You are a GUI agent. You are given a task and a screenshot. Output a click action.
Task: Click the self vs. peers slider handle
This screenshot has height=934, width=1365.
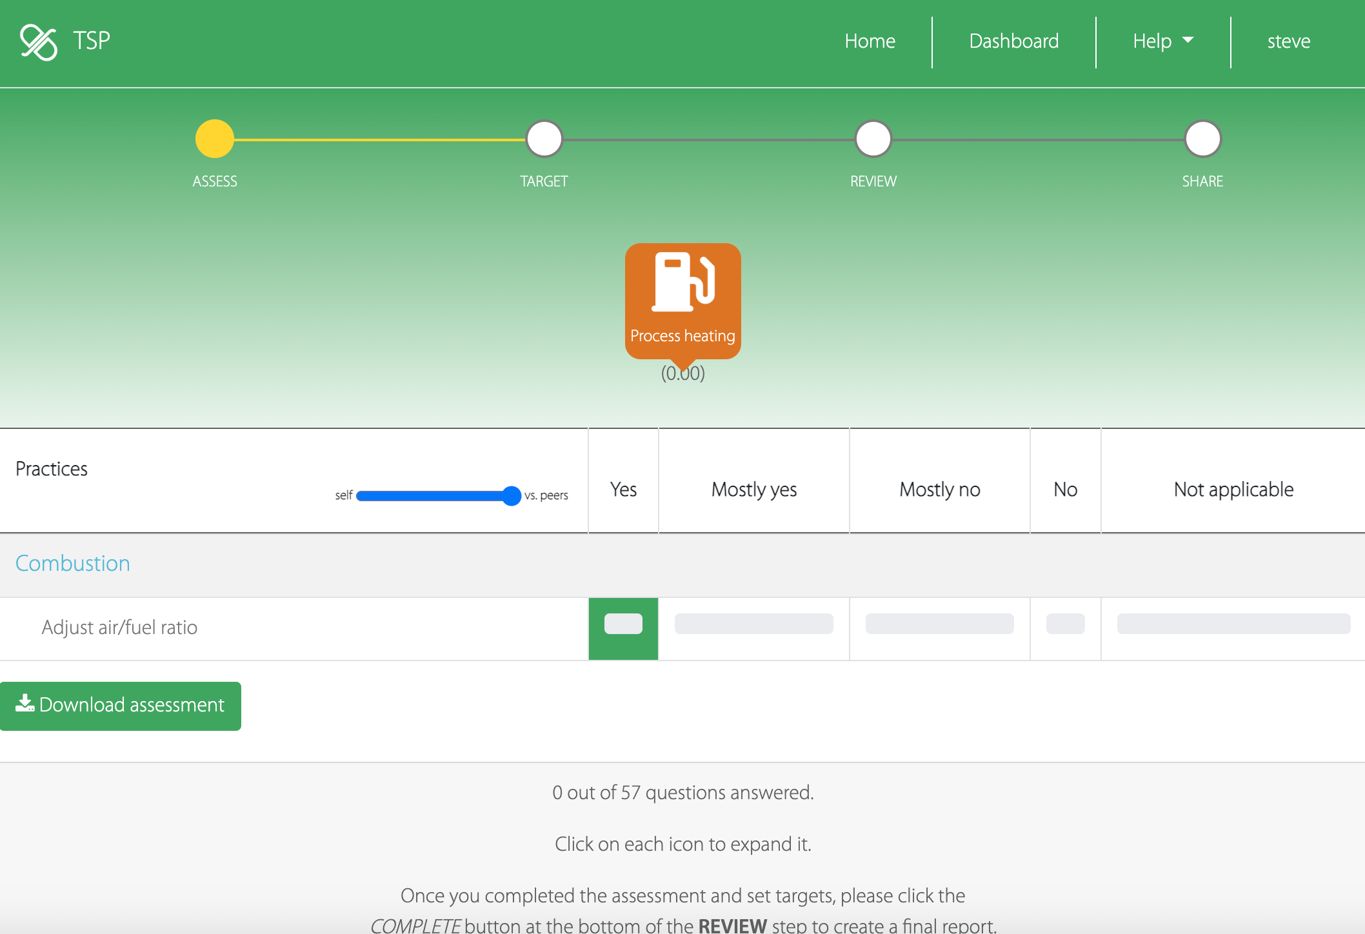(x=512, y=495)
